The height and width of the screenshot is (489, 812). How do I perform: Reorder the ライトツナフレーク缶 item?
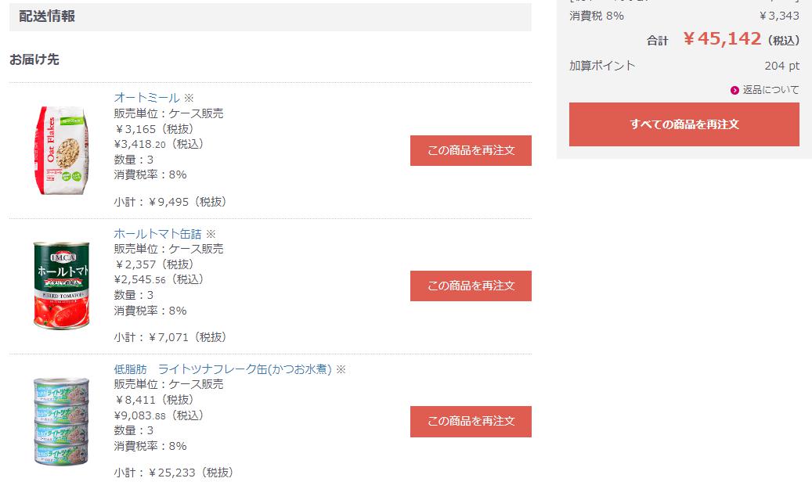pyautogui.click(x=471, y=421)
